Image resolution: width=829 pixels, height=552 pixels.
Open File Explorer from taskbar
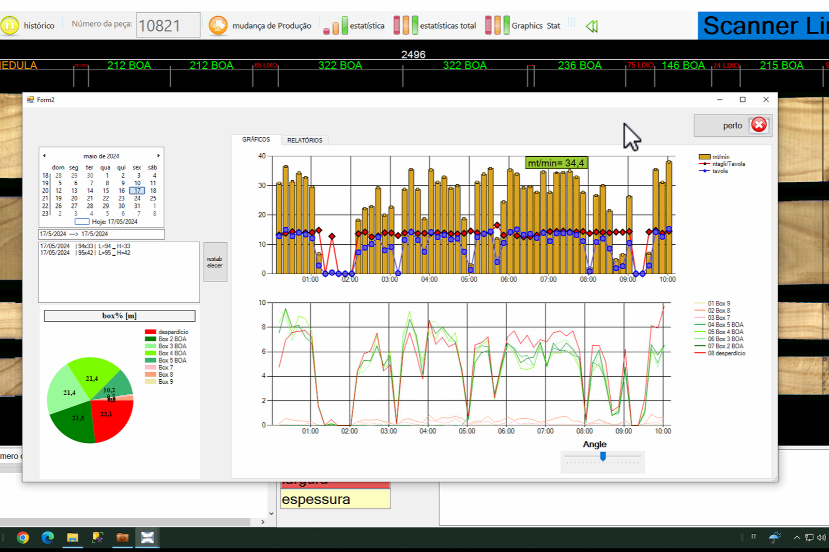pyautogui.click(x=72, y=538)
